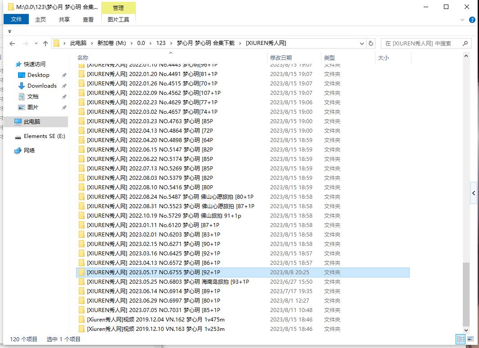Click the Up one level arrow
Screen dimensions: 479x348
45,44
